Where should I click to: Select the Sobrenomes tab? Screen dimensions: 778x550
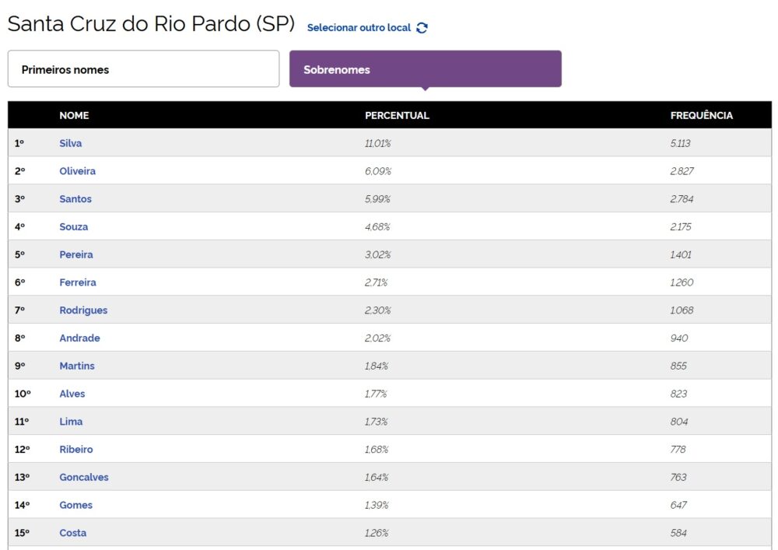tap(425, 69)
